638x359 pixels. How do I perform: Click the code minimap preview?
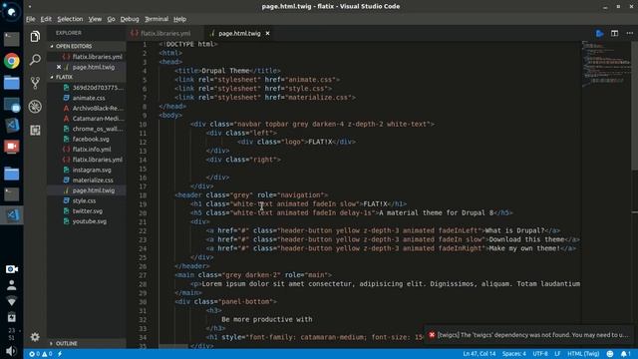[606, 63]
